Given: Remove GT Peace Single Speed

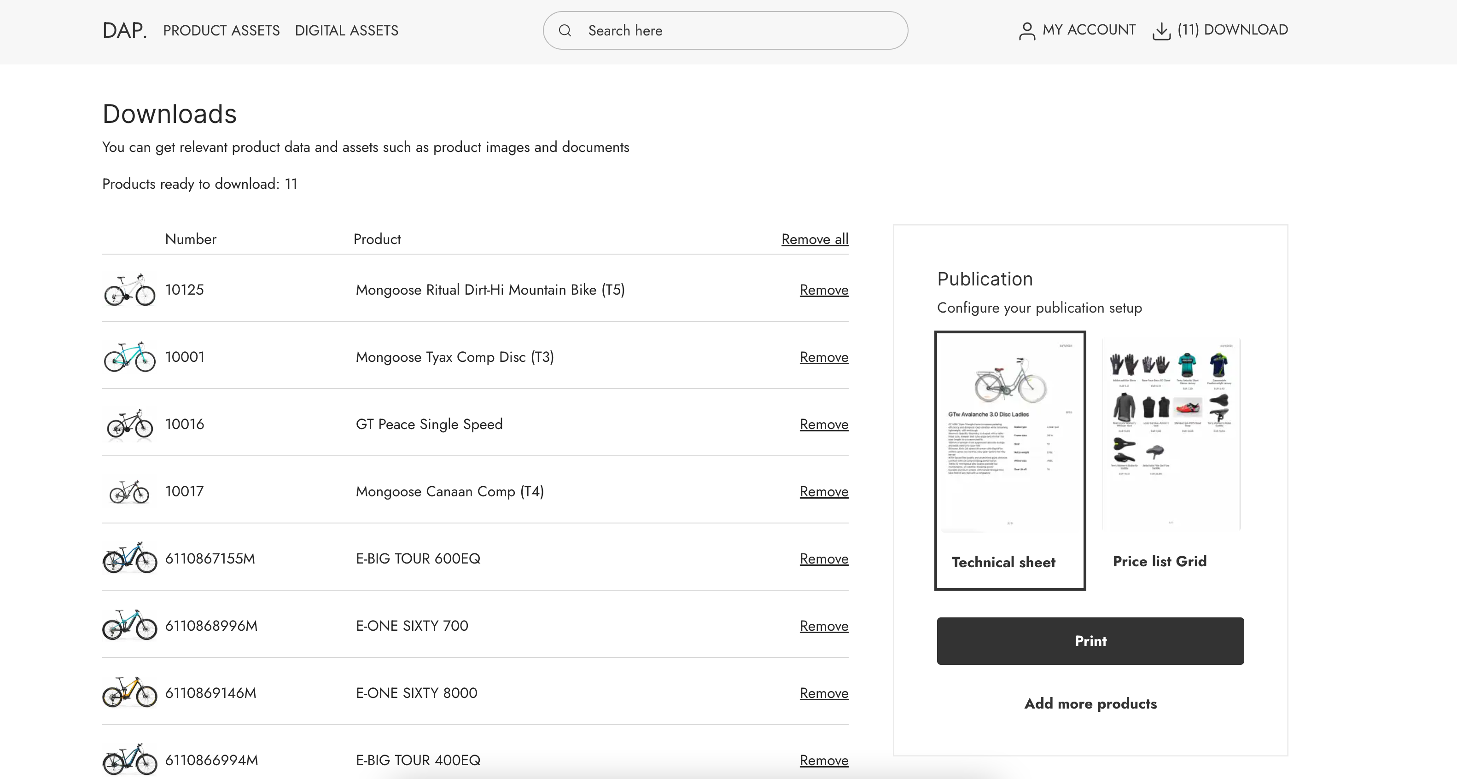Looking at the screenshot, I should point(823,424).
